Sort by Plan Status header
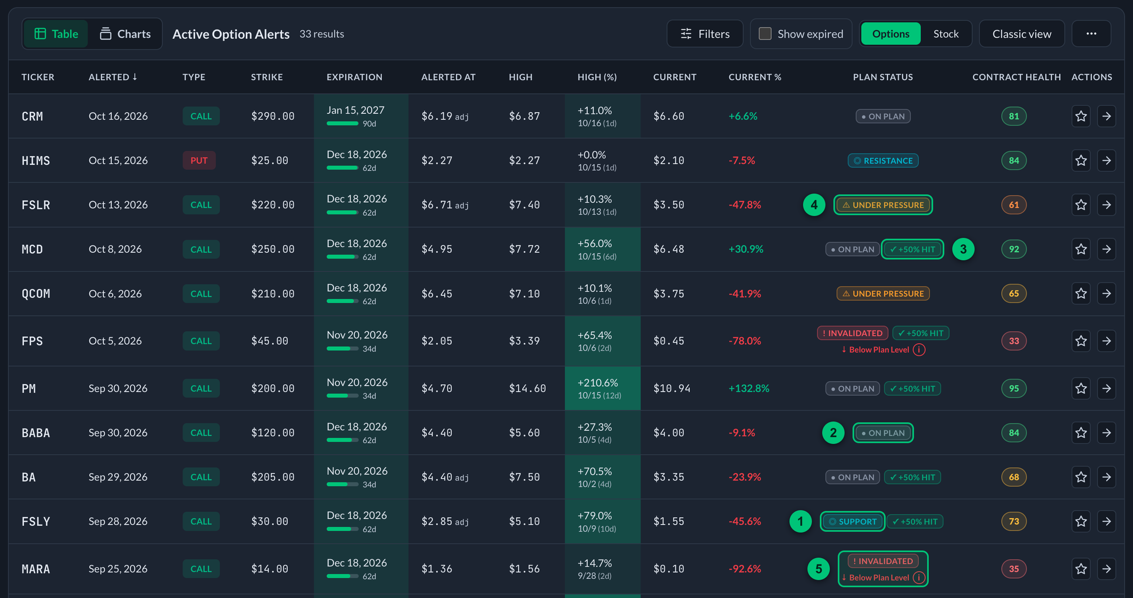The width and height of the screenshot is (1133, 598). (x=882, y=77)
